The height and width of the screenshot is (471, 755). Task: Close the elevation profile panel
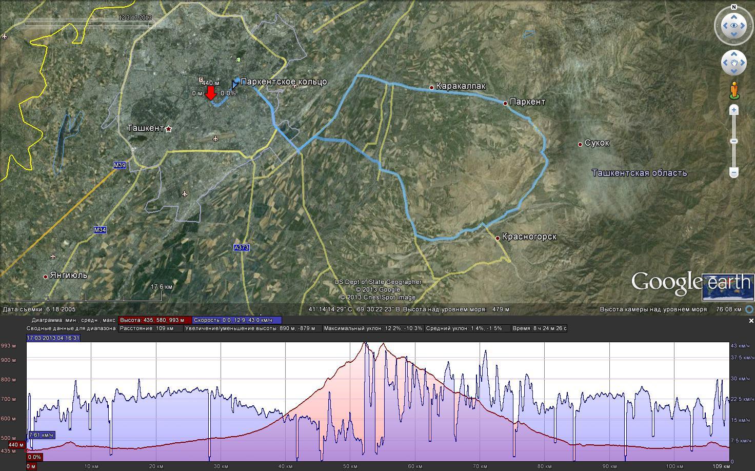[751, 321]
